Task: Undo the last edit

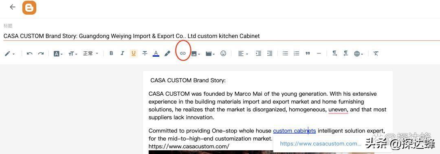Action: [29, 53]
